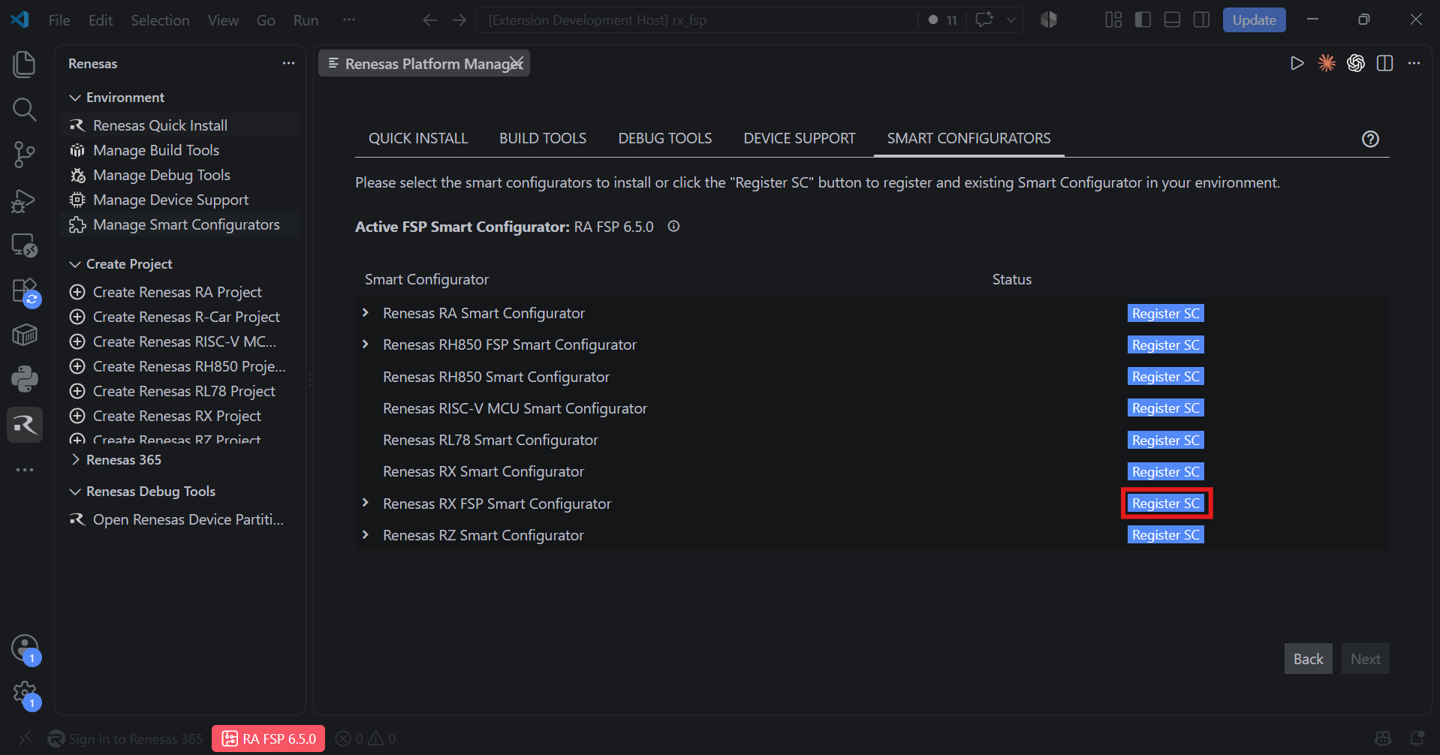Select the Renesas icon in activity bar
The width and height of the screenshot is (1440, 755).
tap(25, 425)
